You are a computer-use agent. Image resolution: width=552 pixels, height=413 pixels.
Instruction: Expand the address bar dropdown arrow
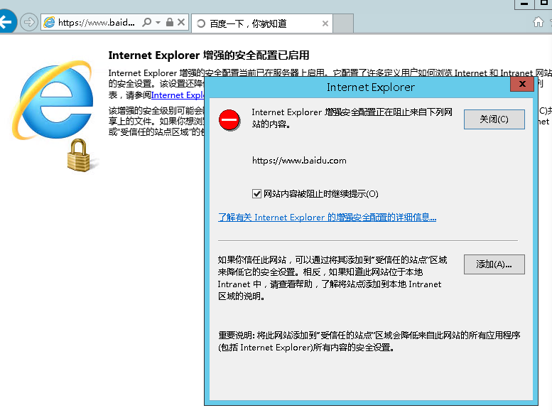[x=158, y=23]
